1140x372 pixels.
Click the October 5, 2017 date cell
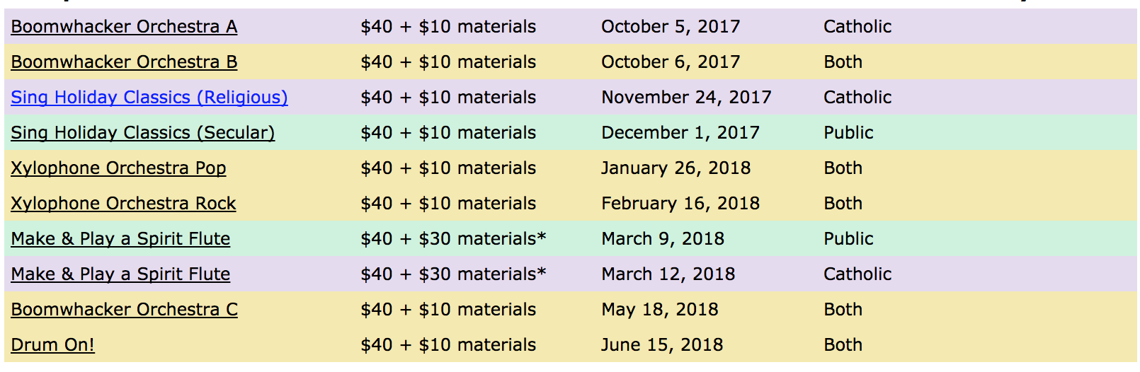pos(671,27)
